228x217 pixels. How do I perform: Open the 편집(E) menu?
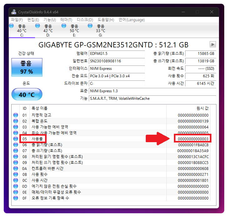33,20
